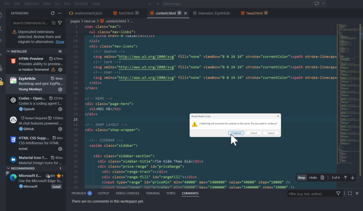Screen dimensions: 363x211
Task: Open manage gear for HTML Preview extension
Action: (60, 70)
